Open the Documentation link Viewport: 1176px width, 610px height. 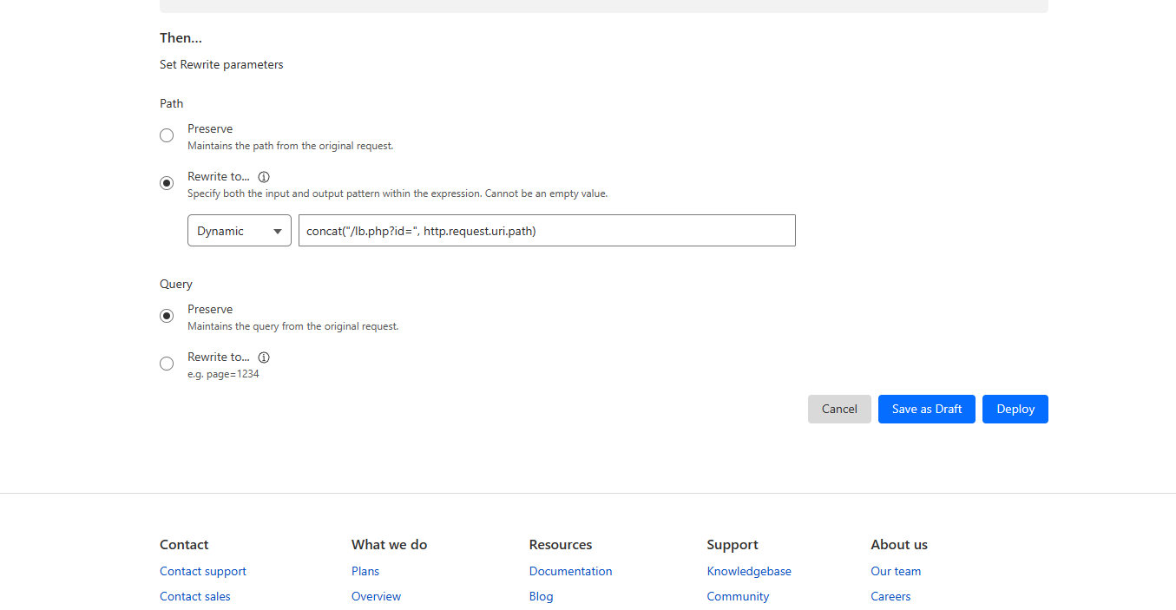click(570, 571)
